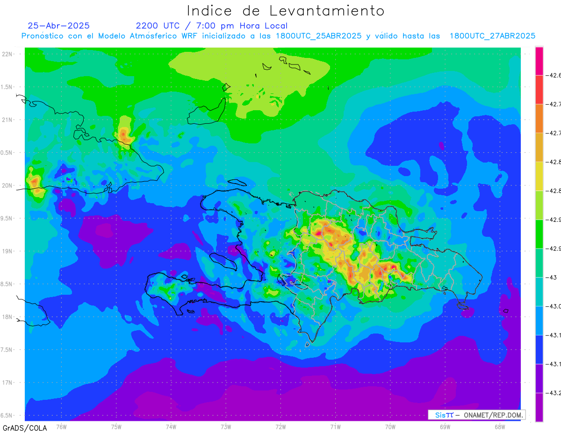This screenshot has height=433, width=561.
Task: Click the '22N' latitude label
Action: coord(7,54)
